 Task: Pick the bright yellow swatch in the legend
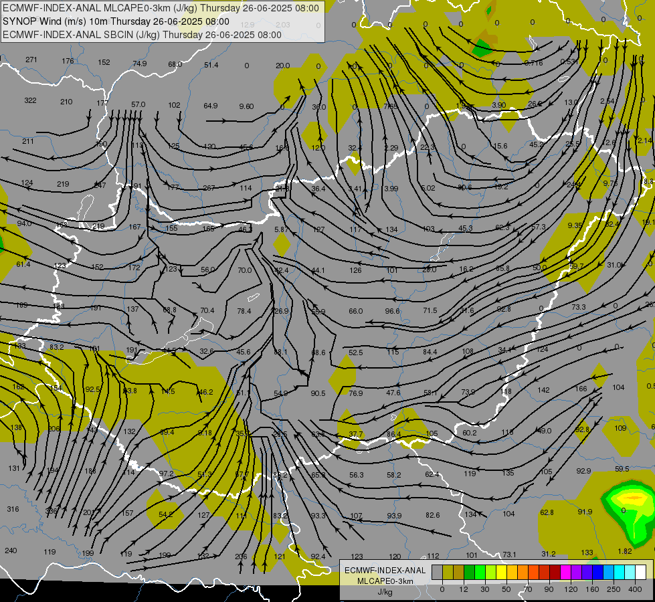point(502,572)
